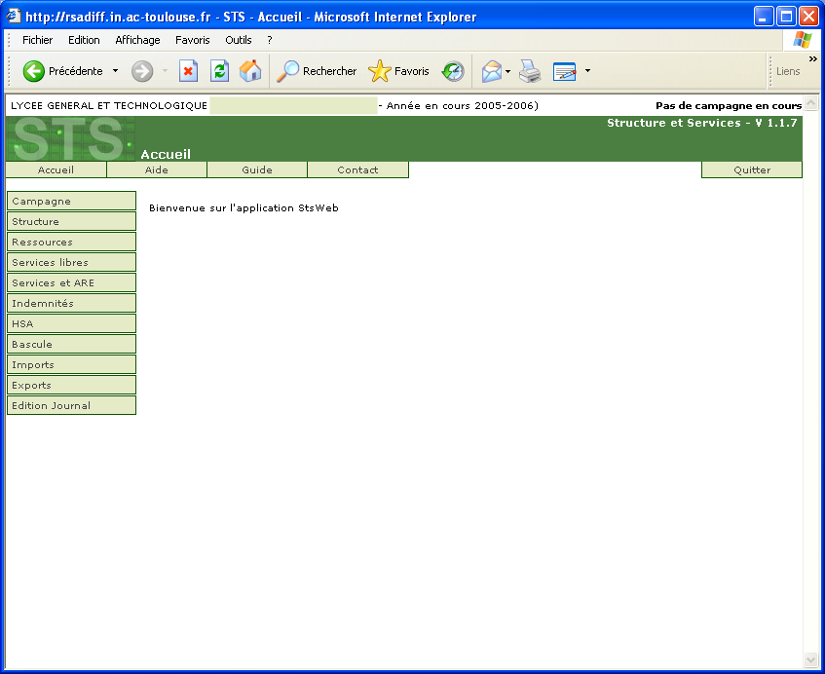Open the Services et ARE sidebar section

71,283
